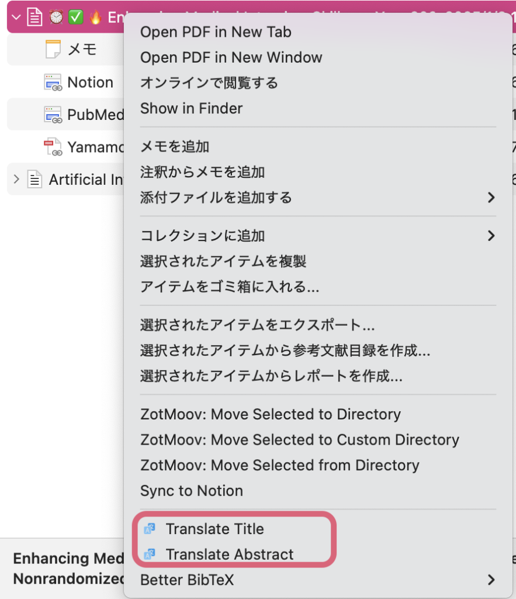Click the journal article icon on selected row
Viewport: 516px width, 599px height.
tap(35, 17)
